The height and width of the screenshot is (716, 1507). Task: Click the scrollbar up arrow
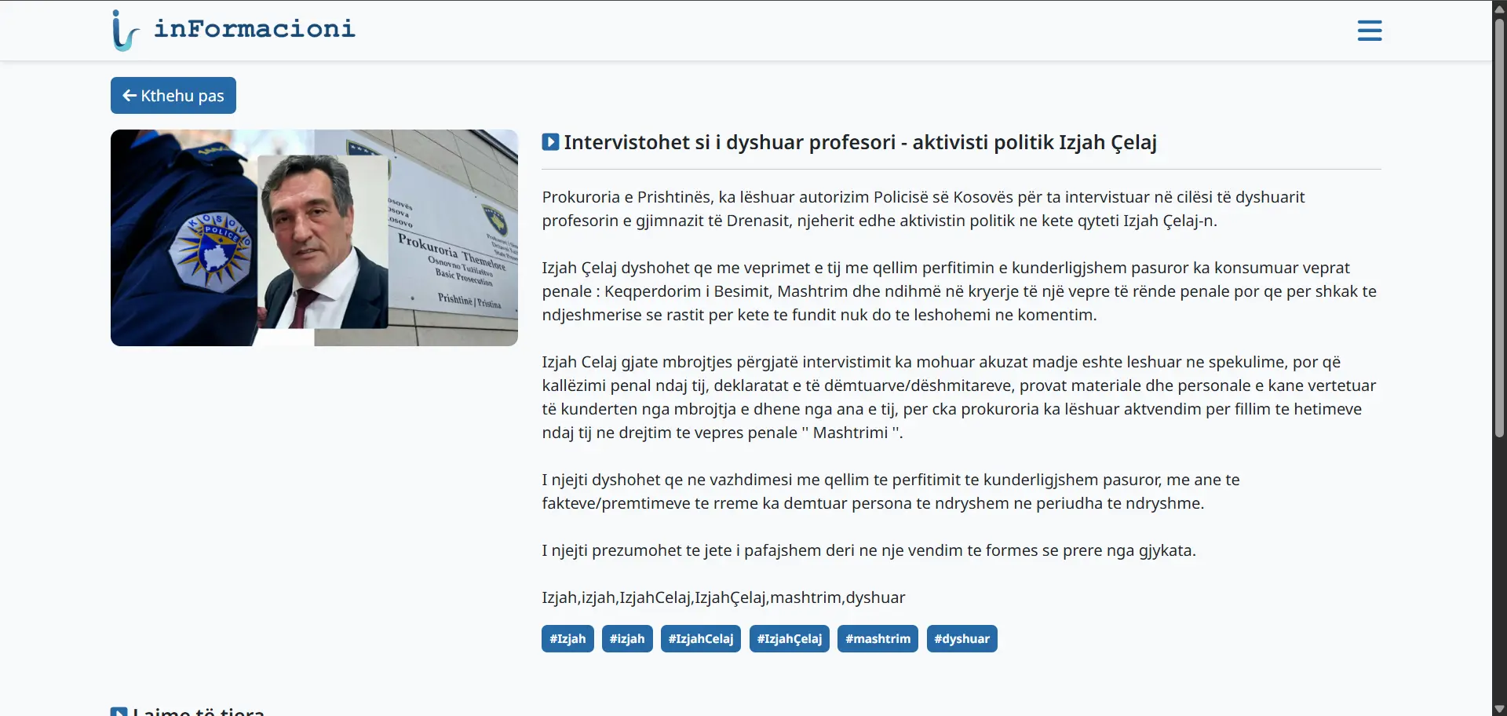[x=1499, y=8]
